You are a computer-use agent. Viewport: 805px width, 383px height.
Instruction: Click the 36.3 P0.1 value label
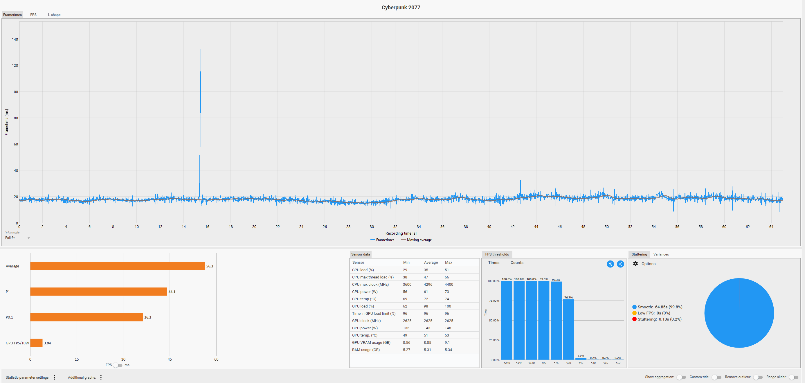click(x=147, y=317)
